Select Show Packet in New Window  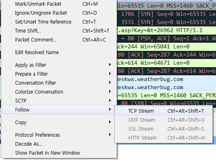coord(59,153)
